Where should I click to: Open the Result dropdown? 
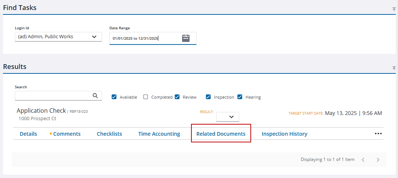(x=228, y=117)
